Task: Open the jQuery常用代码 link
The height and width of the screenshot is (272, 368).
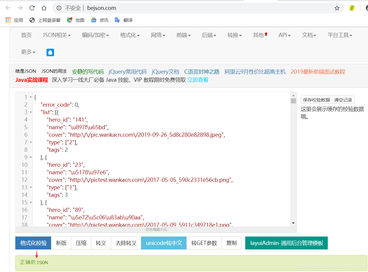Action: (128, 72)
